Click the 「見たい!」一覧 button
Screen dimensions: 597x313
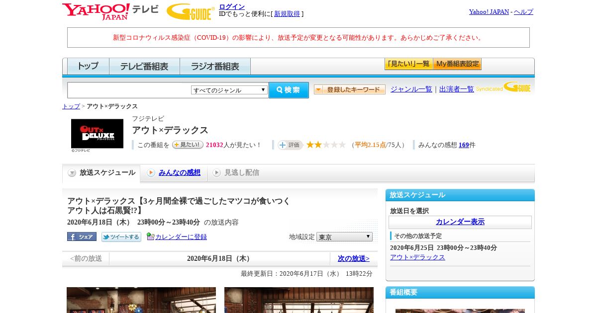point(408,64)
